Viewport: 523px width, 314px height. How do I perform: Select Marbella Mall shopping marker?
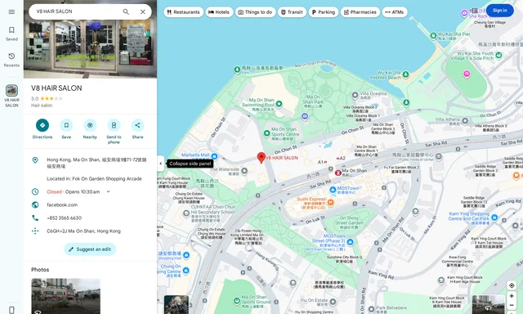[x=214, y=156]
